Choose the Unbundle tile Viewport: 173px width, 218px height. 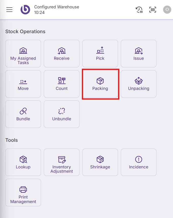coord(62,114)
